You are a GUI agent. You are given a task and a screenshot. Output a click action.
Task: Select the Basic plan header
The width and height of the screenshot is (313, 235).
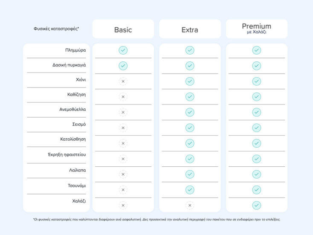123,30
